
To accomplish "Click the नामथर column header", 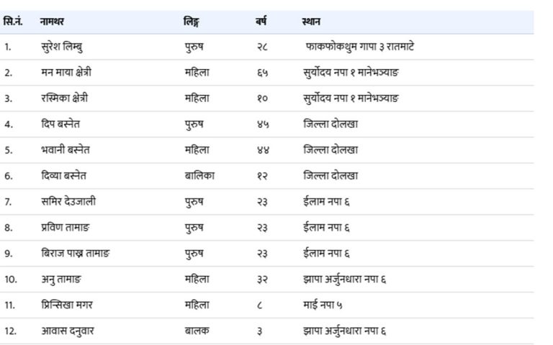I will [x=52, y=22].
